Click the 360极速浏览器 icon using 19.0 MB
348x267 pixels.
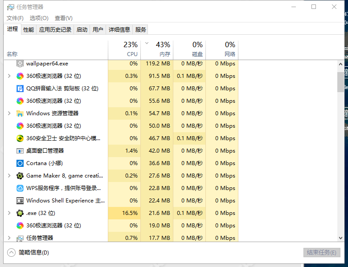click(20, 226)
